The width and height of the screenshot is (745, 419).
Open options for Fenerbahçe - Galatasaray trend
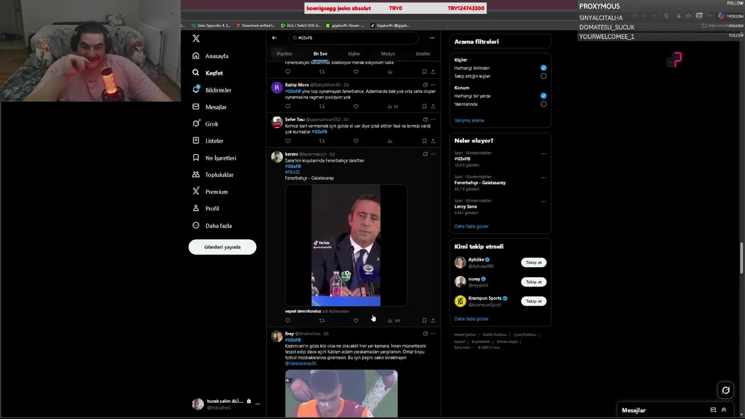(544, 177)
